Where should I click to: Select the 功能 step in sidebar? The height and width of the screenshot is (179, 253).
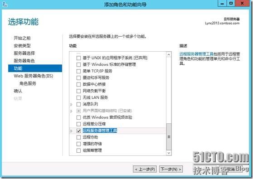click(x=35, y=68)
